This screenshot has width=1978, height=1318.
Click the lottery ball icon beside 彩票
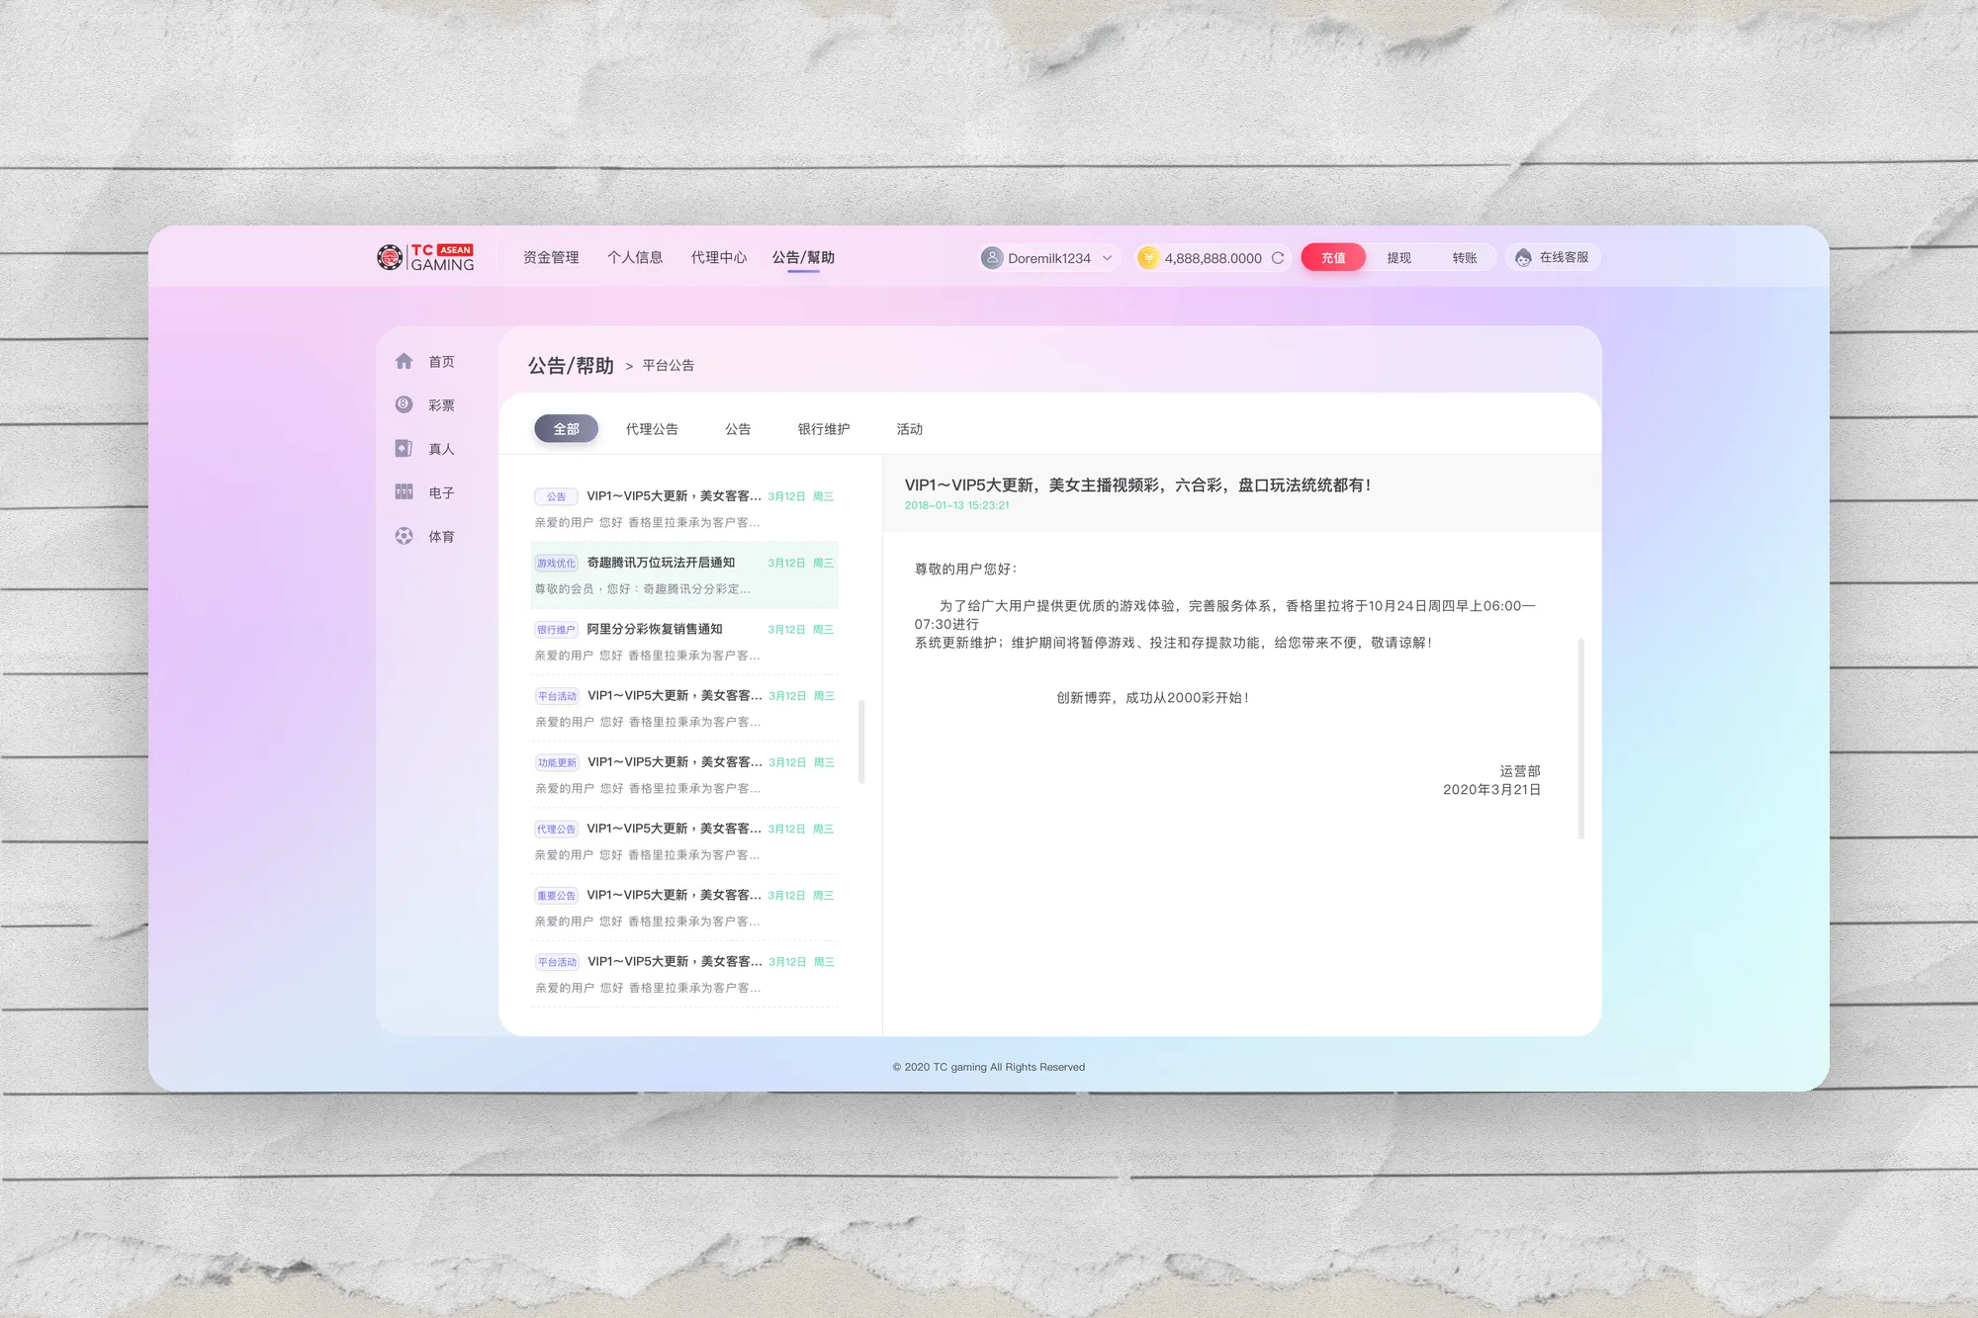tap(404, 404)
